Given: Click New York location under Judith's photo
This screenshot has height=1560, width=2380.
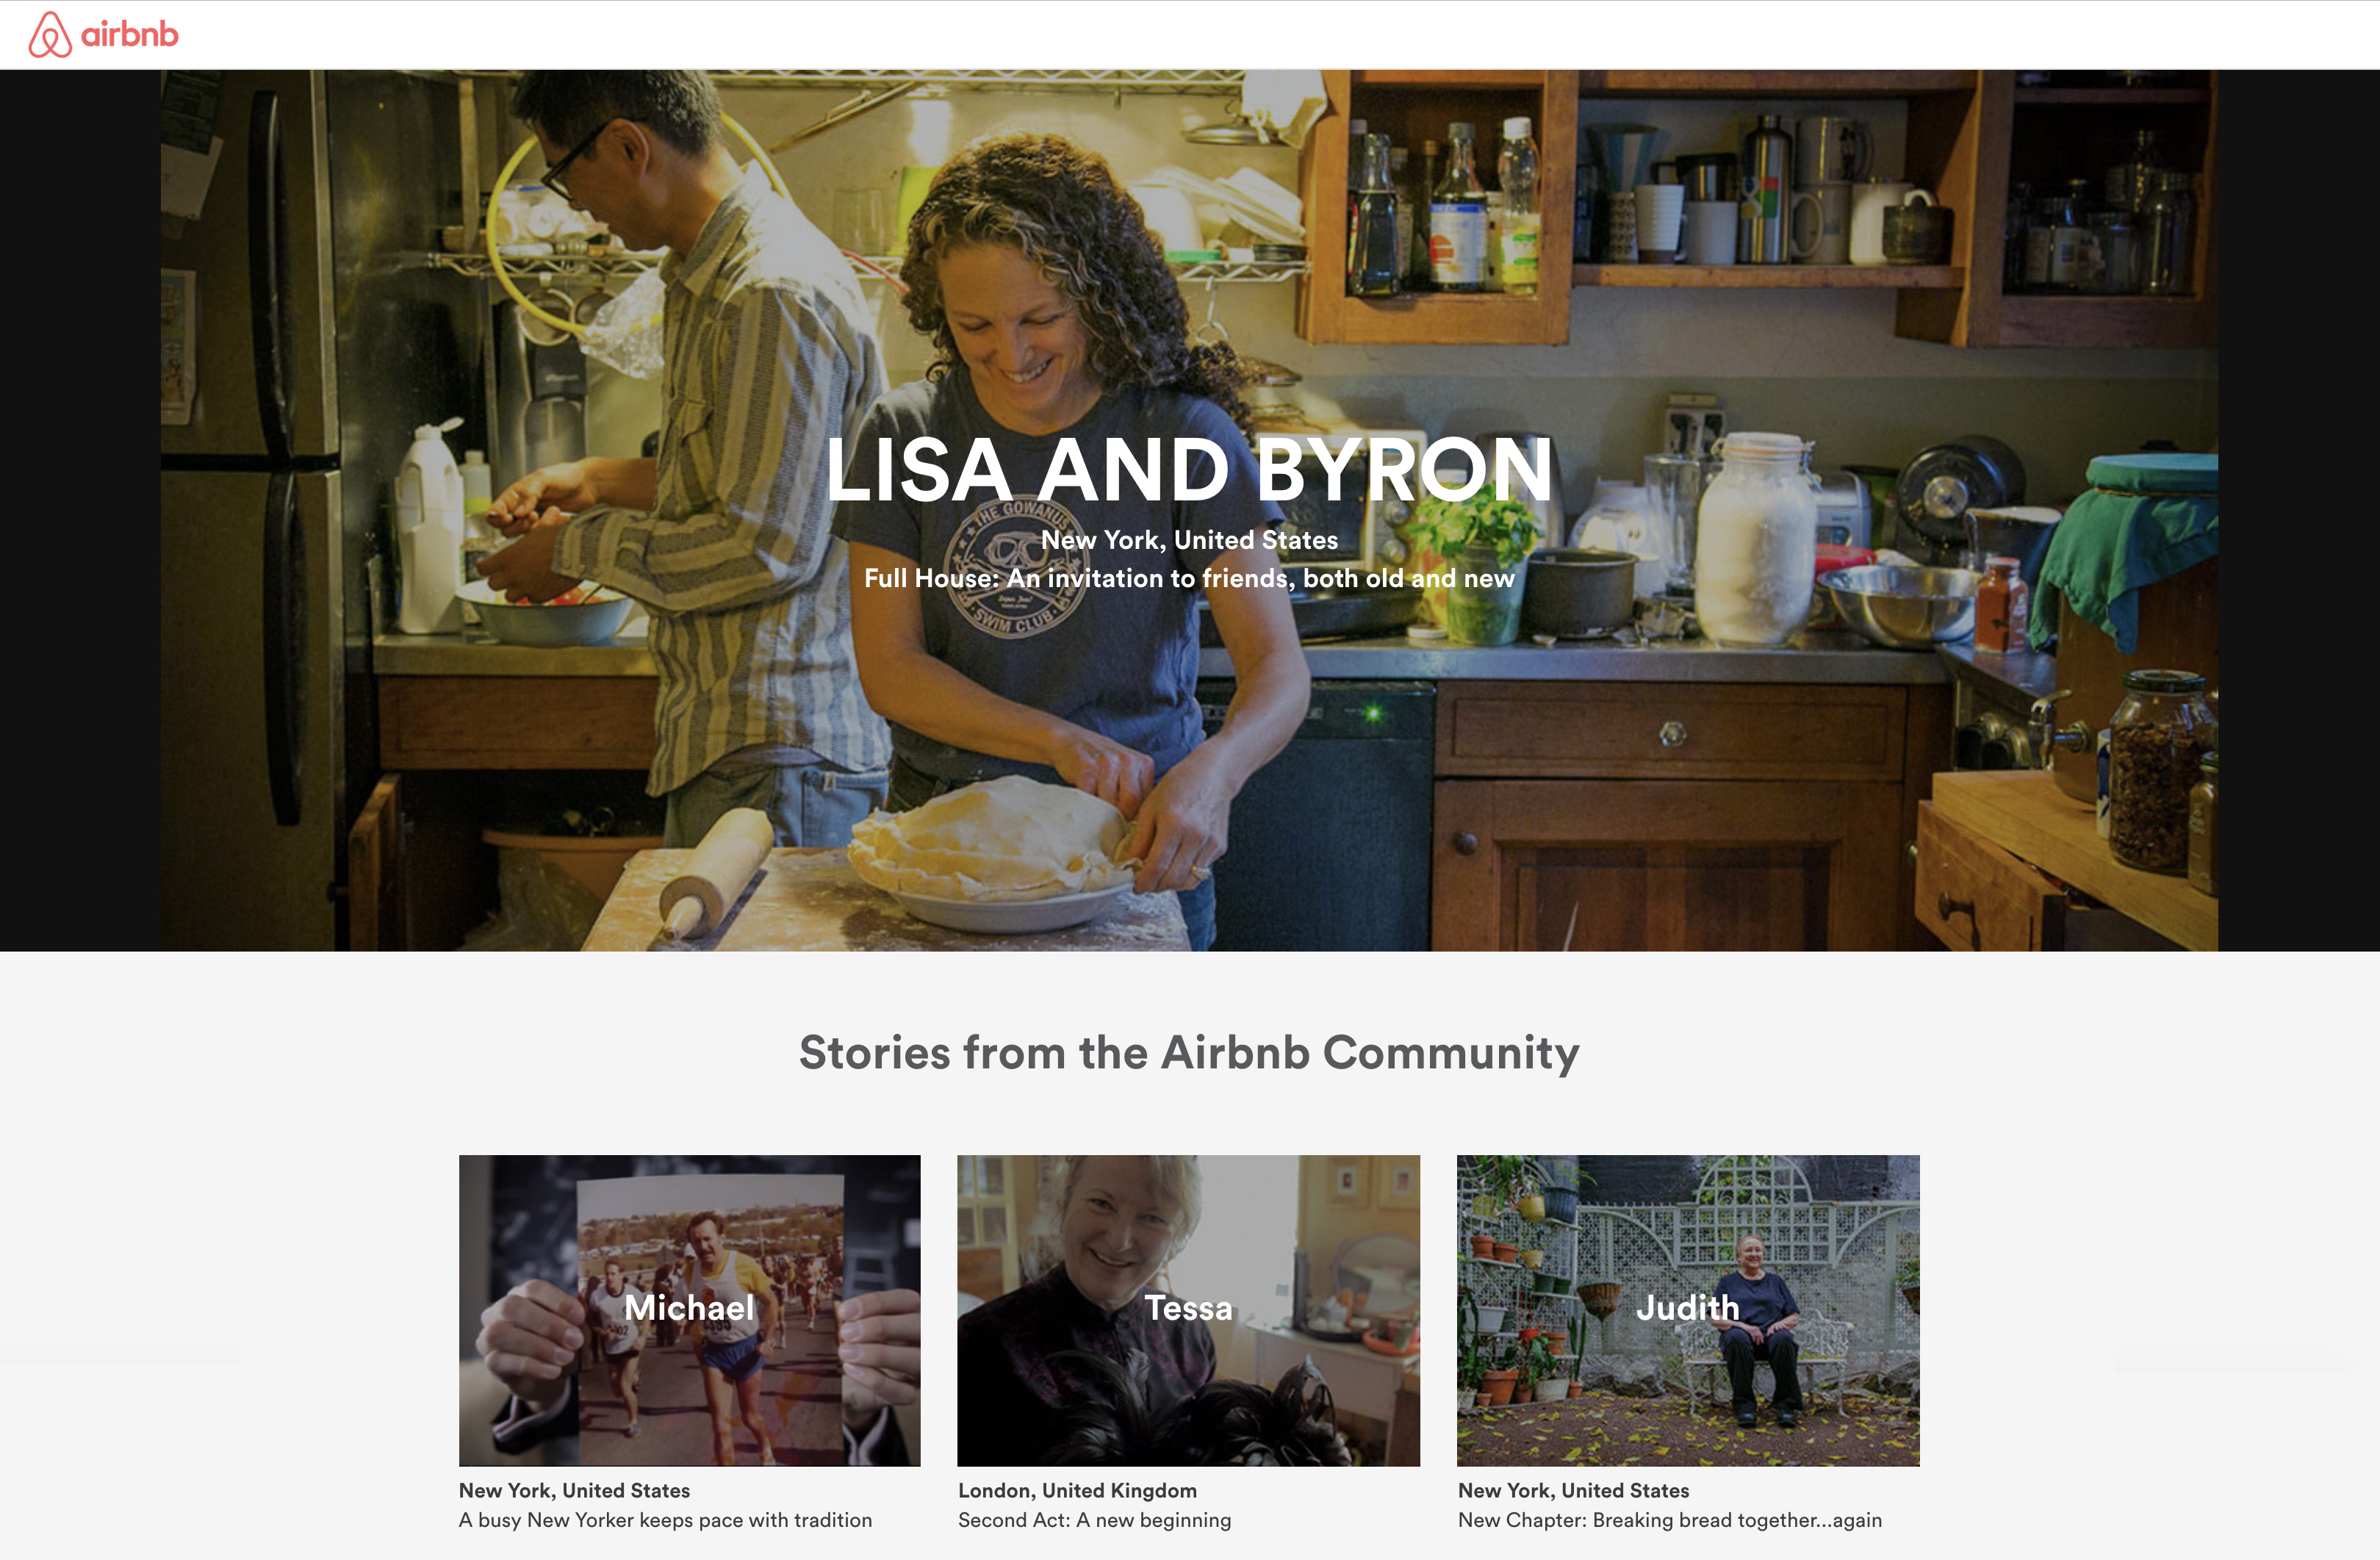Looking at the screenshot, I should coord(1573,1490).
